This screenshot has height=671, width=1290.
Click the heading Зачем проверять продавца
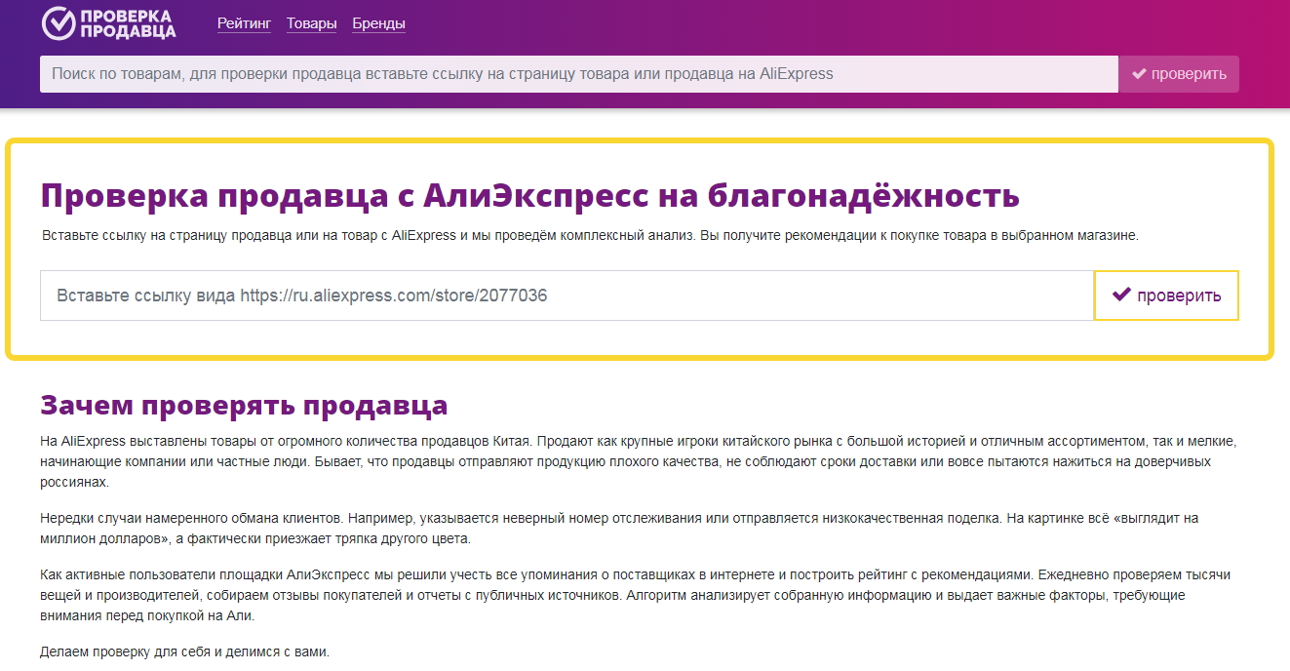click(244, 406)
